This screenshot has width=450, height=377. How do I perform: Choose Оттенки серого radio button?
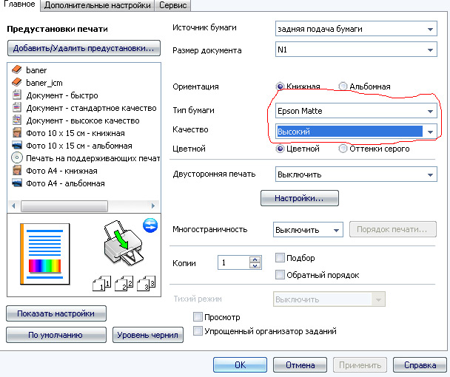pyautogui.click(x=343, y=149)
